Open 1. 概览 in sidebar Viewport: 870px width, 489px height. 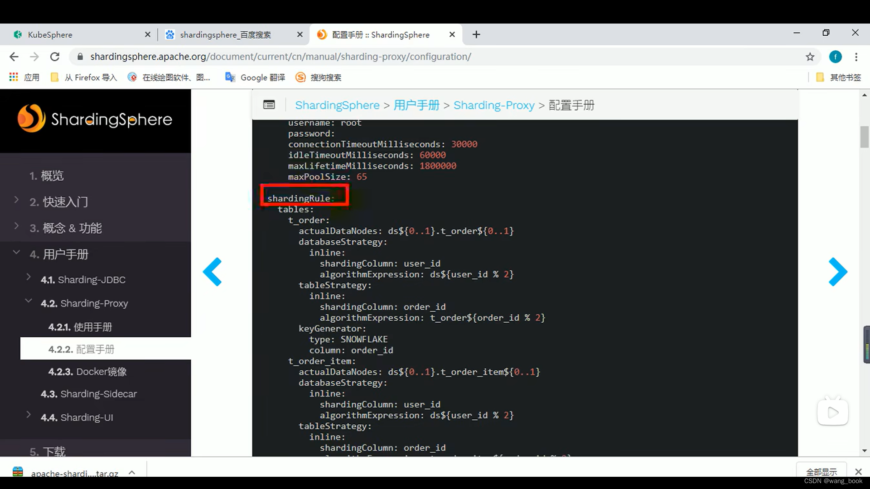[x=46, y=176]
